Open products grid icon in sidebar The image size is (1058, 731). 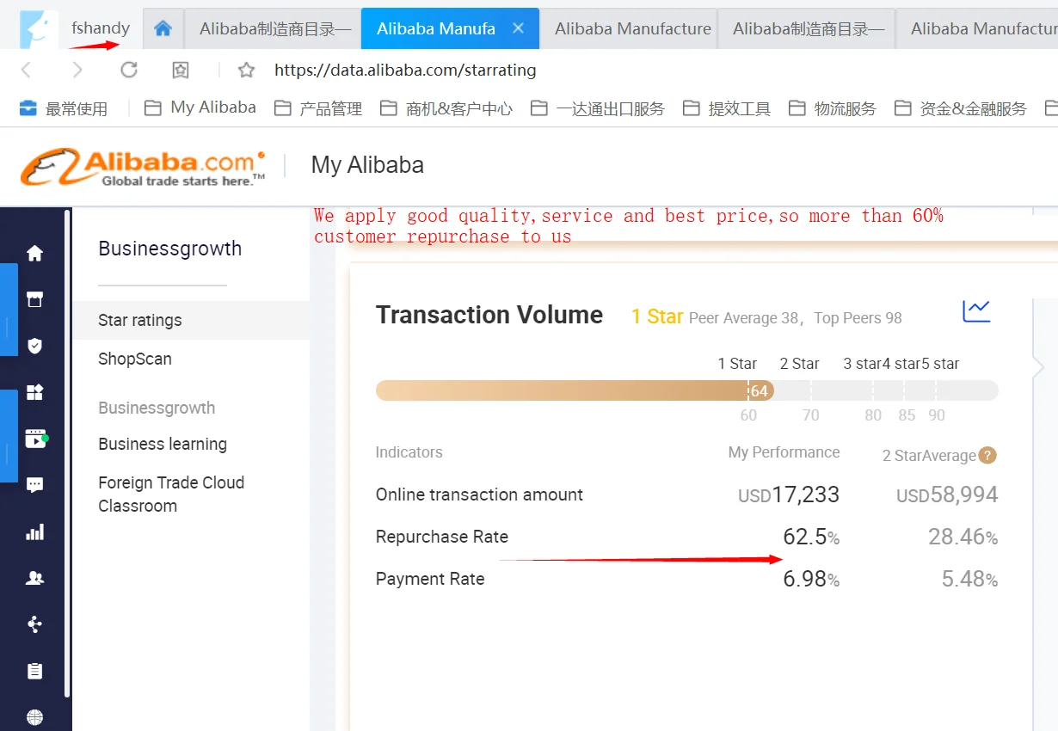coord(34,392)
